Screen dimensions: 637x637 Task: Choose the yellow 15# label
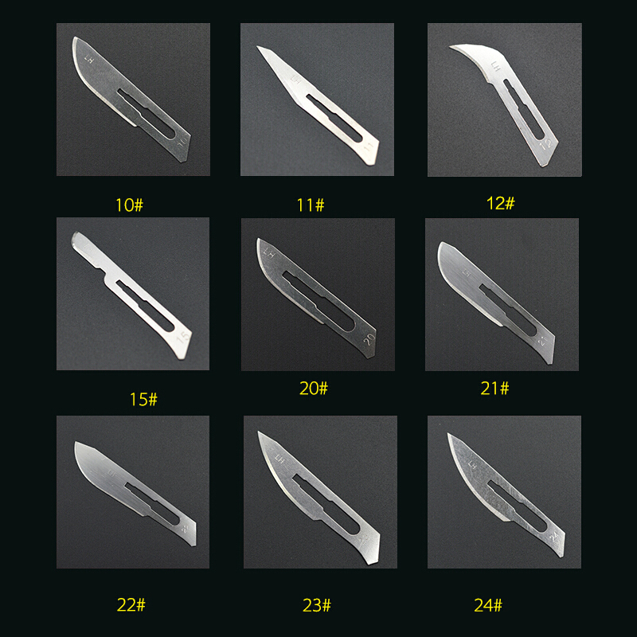(143, 400)
